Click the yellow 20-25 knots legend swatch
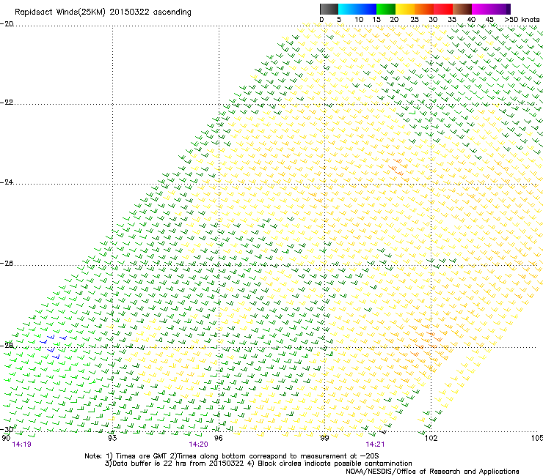The image size is (543, 476). [405, 9]
